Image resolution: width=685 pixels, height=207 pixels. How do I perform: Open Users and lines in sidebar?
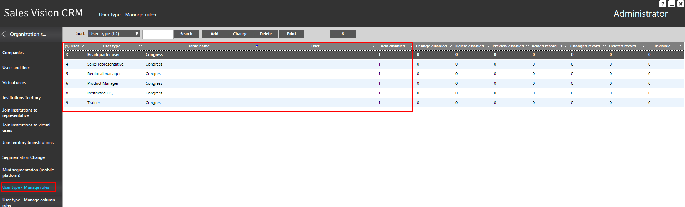[16, 68]
